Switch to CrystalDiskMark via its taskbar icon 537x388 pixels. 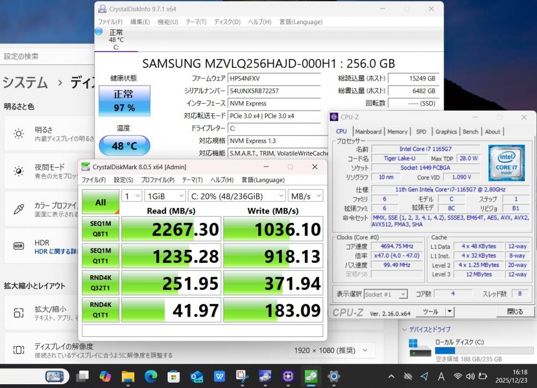pyautogui.click(x=311, y=376)
